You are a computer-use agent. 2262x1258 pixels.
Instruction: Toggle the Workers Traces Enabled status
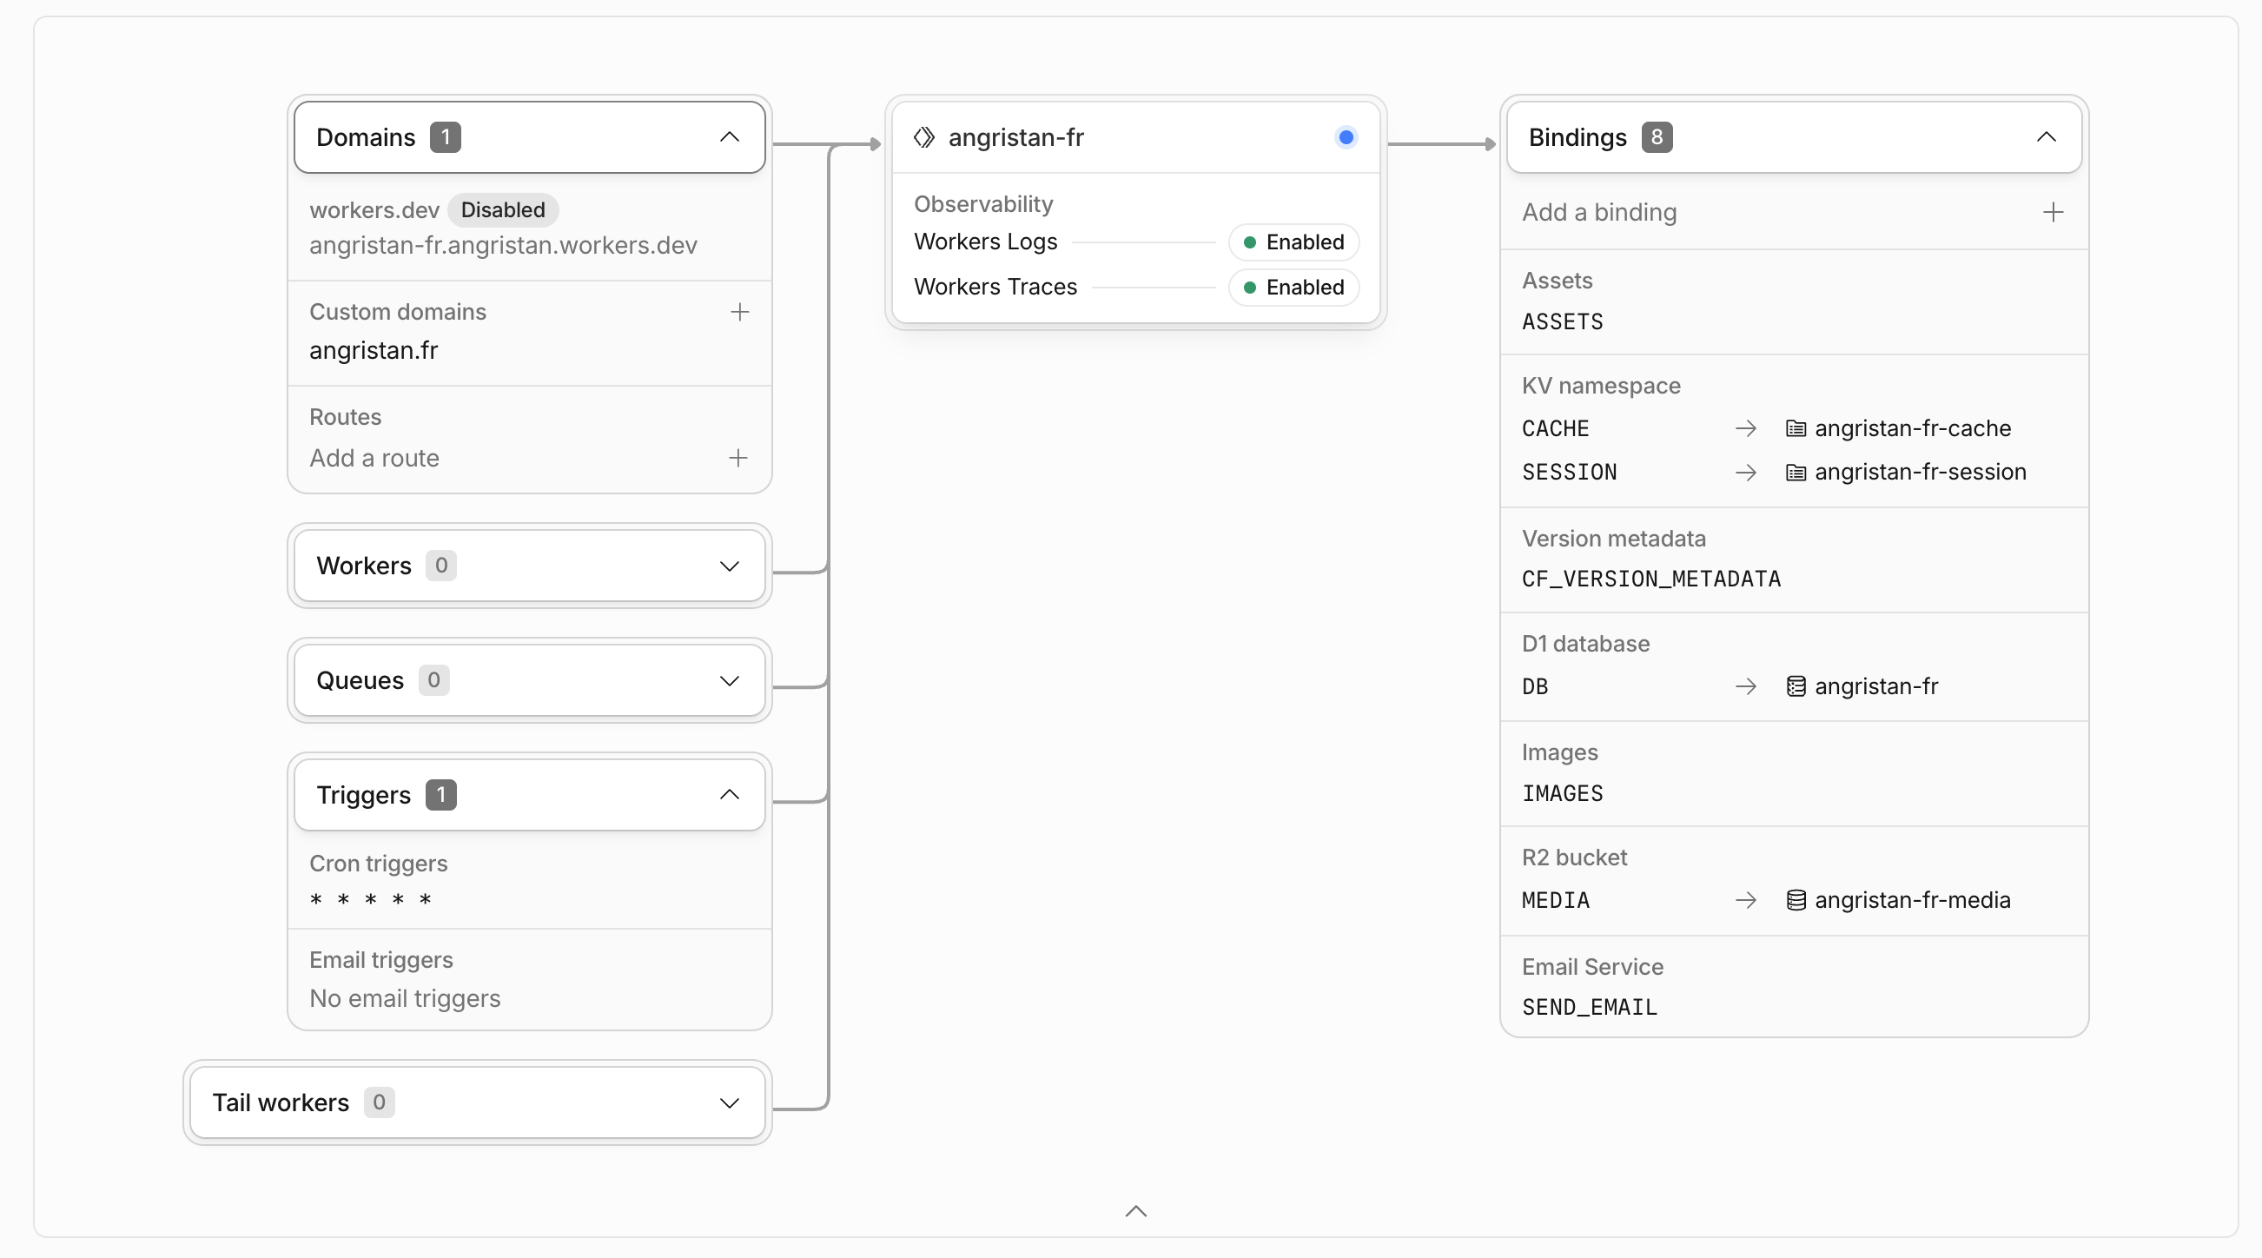[x=1293, y=288]
